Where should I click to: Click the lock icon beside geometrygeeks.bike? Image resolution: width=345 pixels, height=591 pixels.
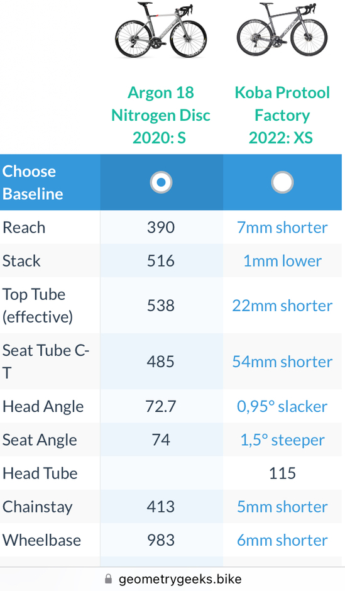(x=109, y=578)
